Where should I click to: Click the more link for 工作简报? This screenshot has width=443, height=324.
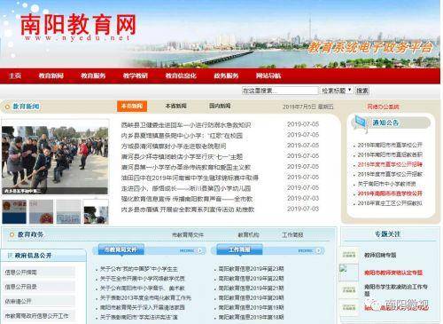[x=306, y=251]
